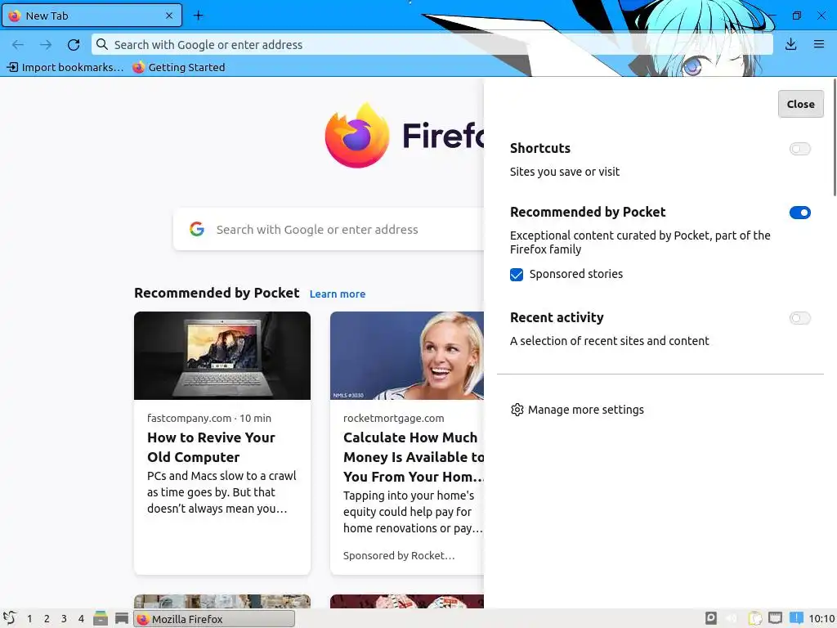837x628 pixels.
Task: Click the Firefox logo on the page
Action: (357, 135)
